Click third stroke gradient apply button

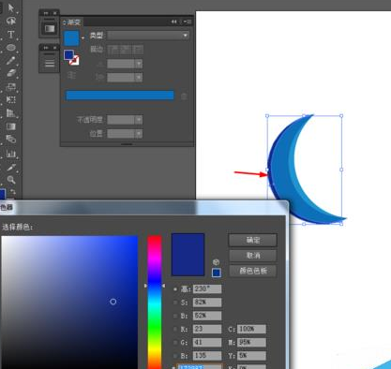coord(138,49)
